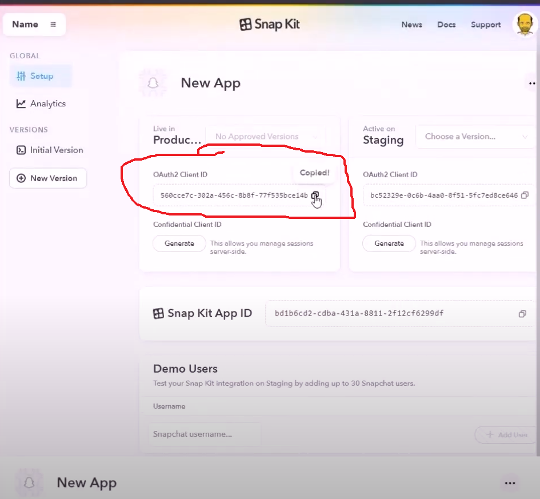Click the New App title heading

point(210,83)
